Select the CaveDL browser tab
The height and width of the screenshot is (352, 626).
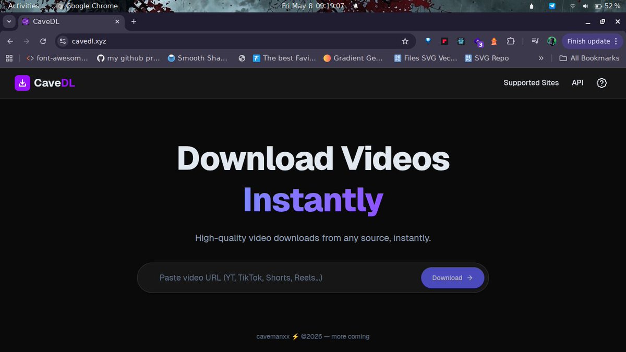[71, 21]
